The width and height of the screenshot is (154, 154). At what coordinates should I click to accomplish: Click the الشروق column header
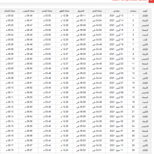tap(81, 11)
